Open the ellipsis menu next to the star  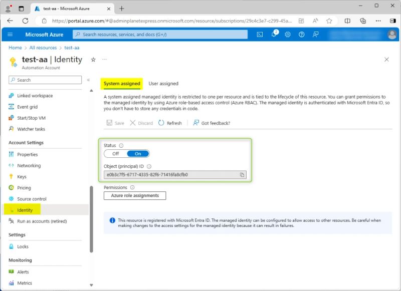click(104, 59)
